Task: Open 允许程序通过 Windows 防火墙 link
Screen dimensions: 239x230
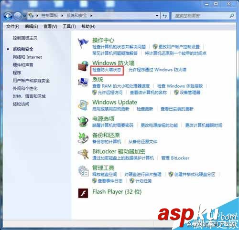Action: coord(157,70)
